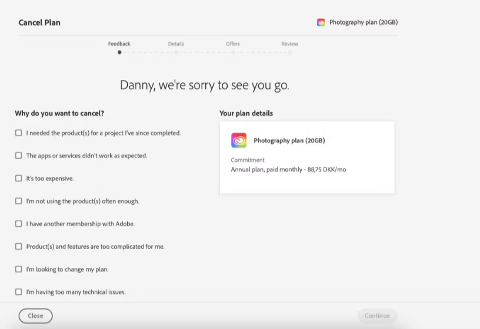Tick 'I'm having too many technical issues'

click(x=19, y=292)
